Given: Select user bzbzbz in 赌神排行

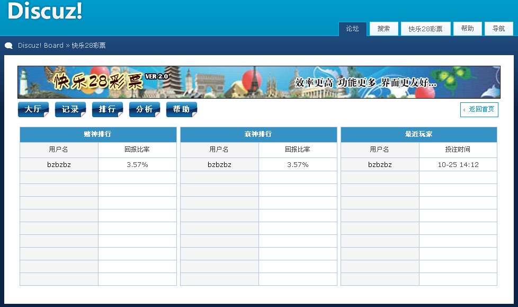Looking at the screenshot, I should (x=59, y=164).
